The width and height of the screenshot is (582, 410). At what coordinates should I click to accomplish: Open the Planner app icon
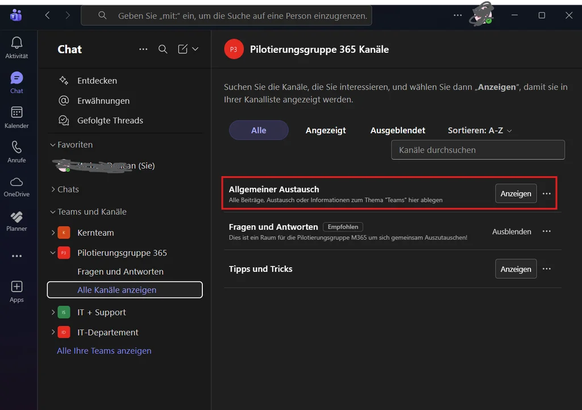(x=16, y=217)
